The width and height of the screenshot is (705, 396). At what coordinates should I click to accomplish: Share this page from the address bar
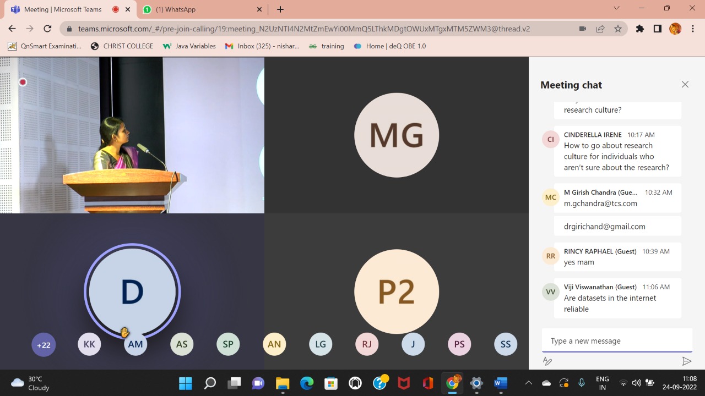[600, 29]
